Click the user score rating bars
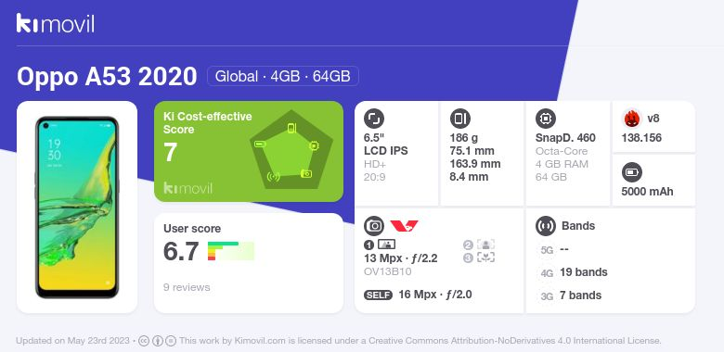The image size is (724, 352). click(231, 251)
